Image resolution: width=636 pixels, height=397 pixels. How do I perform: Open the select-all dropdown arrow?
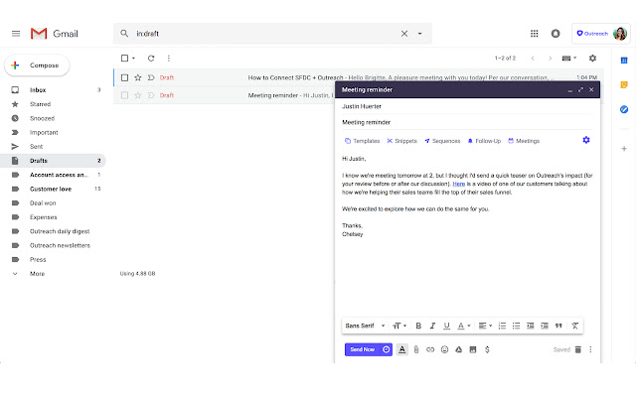[x=133, y=59]
